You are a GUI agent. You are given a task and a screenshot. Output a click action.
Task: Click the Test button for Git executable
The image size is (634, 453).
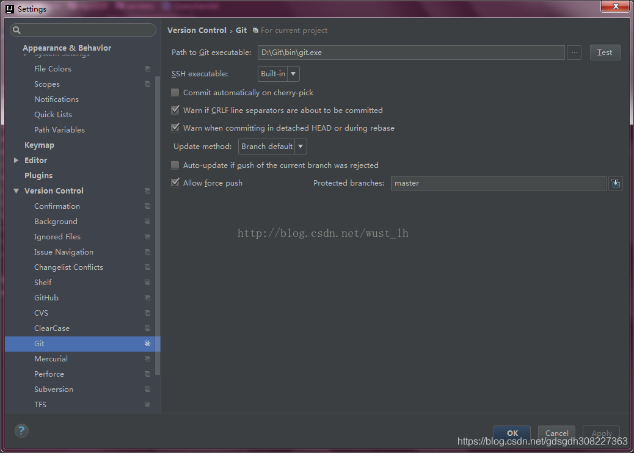pyautogui.click(x=605, y=53)
